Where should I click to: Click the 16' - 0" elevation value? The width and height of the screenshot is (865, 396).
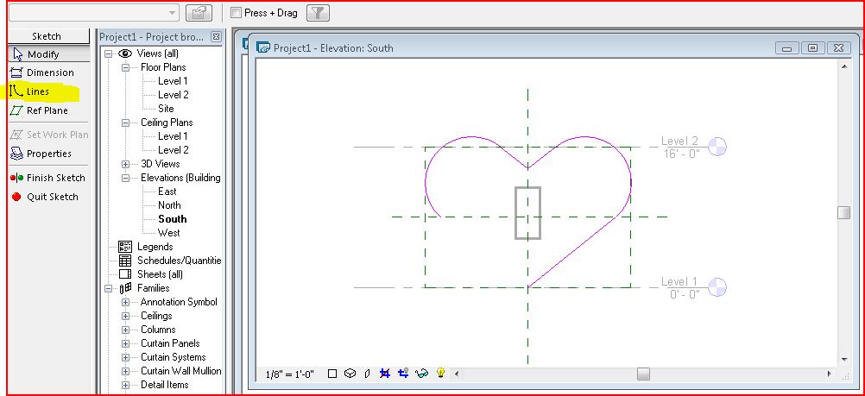click(681, 154)
